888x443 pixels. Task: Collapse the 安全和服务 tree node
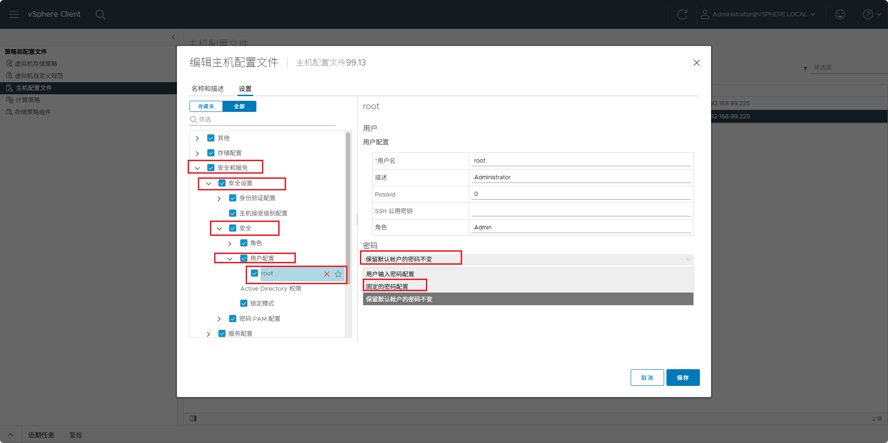[x=197, y=168]
